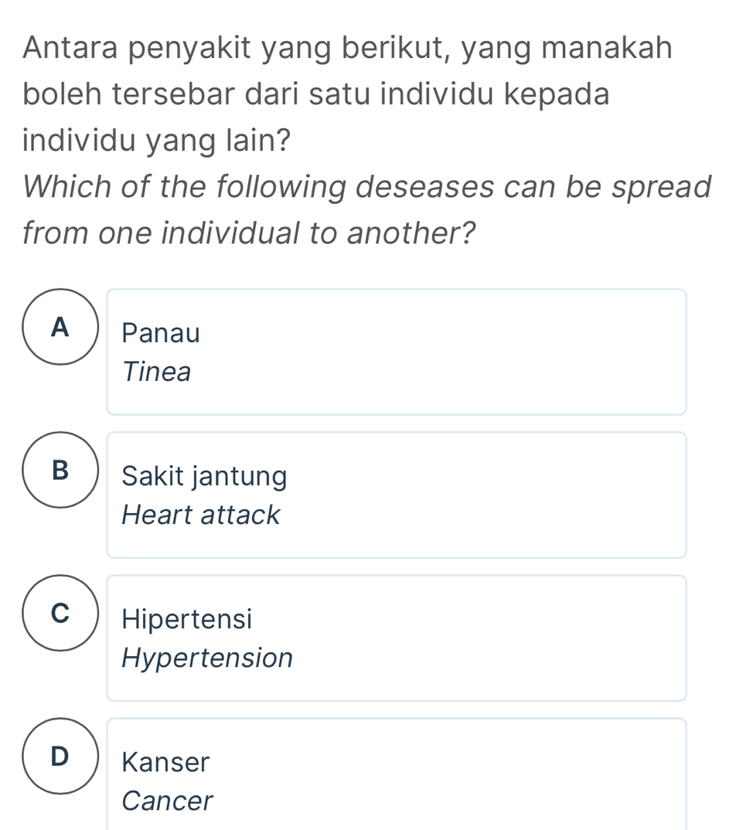736x830 pixels.
Task: Click the Malay answer text "Panau"
Action: tap(161, 334)
